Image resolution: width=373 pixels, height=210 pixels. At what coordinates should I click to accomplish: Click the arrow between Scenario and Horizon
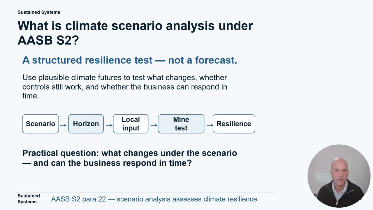point(63,125)
